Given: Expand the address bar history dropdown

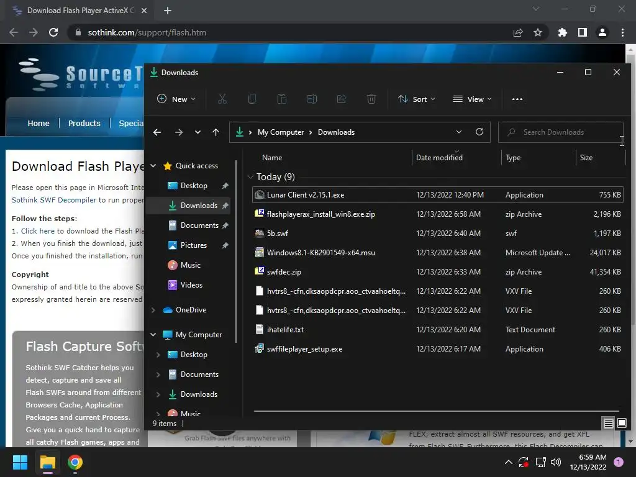Looking at the screenshot, I should click(459, 132).
